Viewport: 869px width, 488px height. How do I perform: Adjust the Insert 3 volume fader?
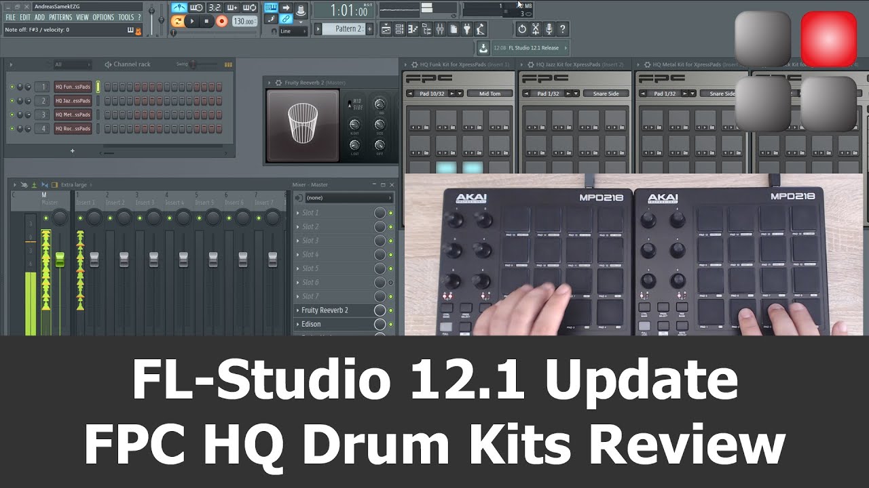click(x=153, y=259)
